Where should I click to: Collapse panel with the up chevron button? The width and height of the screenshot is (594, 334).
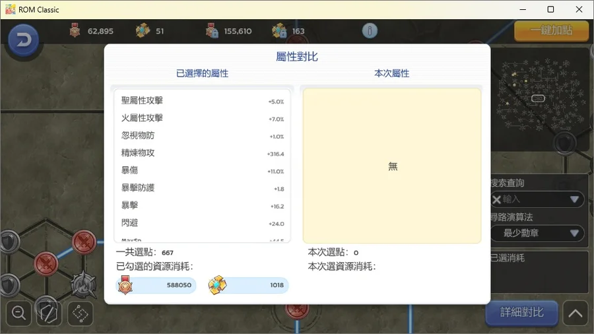click(575, 314)
